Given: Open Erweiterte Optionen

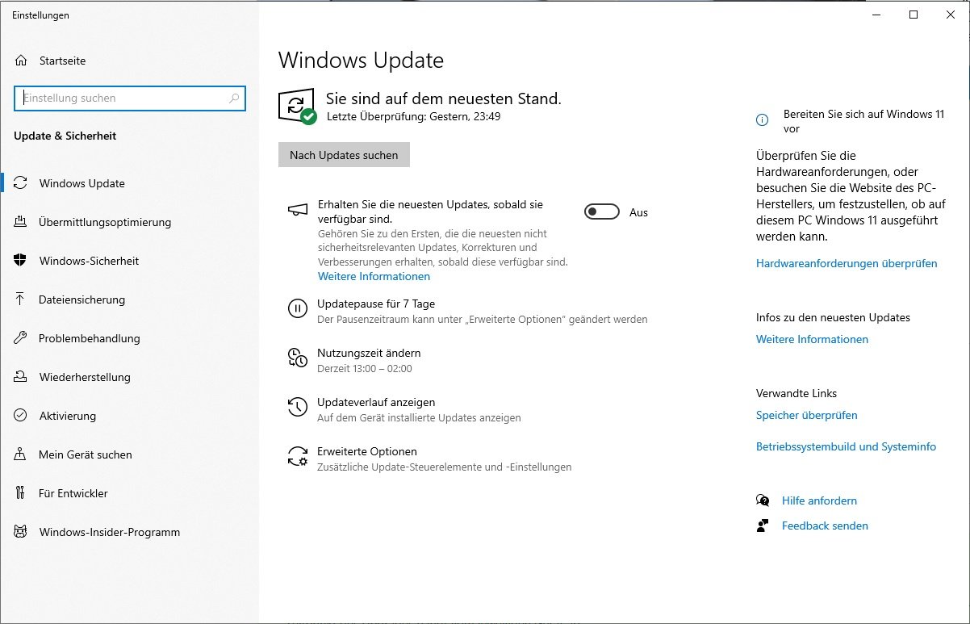Looking at the screenshot, I should (367, 451).
